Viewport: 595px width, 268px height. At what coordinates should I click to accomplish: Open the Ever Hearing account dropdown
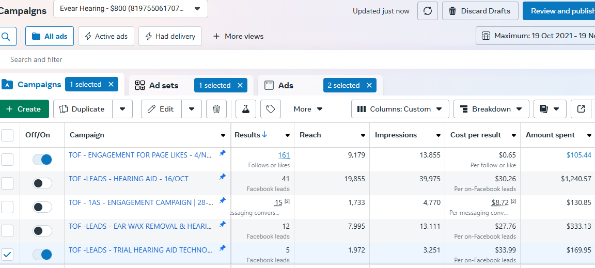(131, 9)
